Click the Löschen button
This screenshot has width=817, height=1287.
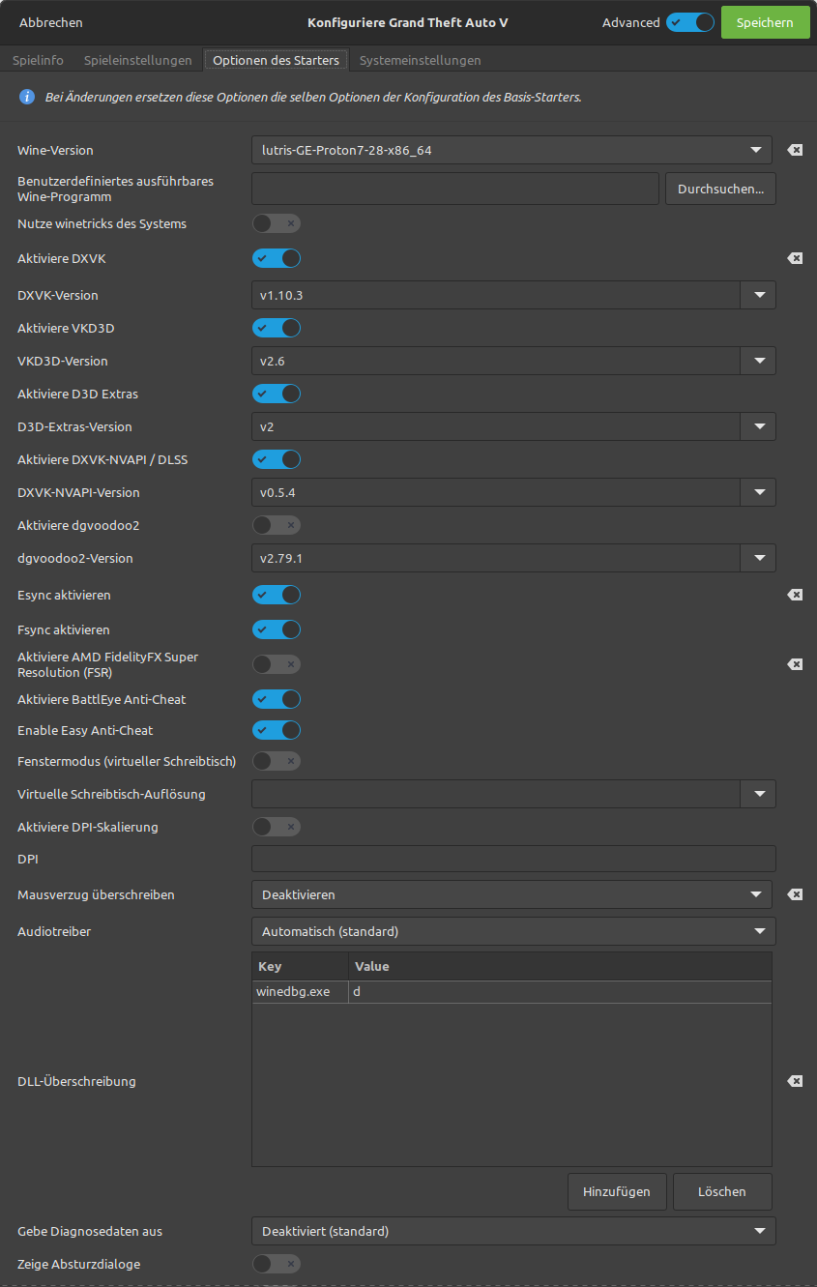(x=722, y=1191)
